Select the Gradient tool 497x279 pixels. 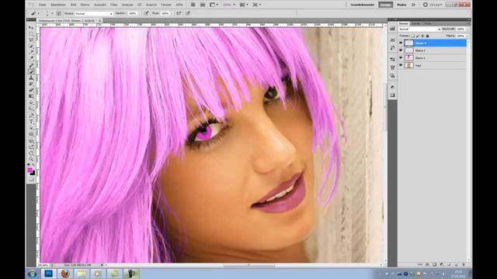31,96
